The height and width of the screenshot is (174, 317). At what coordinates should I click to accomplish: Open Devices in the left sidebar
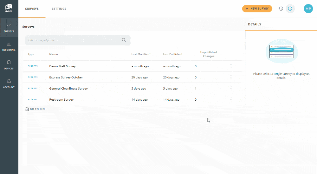tap(9, 65)
